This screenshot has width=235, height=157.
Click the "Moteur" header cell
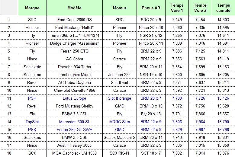click(119, 8)
